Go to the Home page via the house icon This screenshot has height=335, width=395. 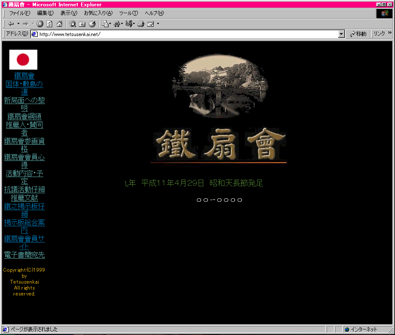(59, 24)
